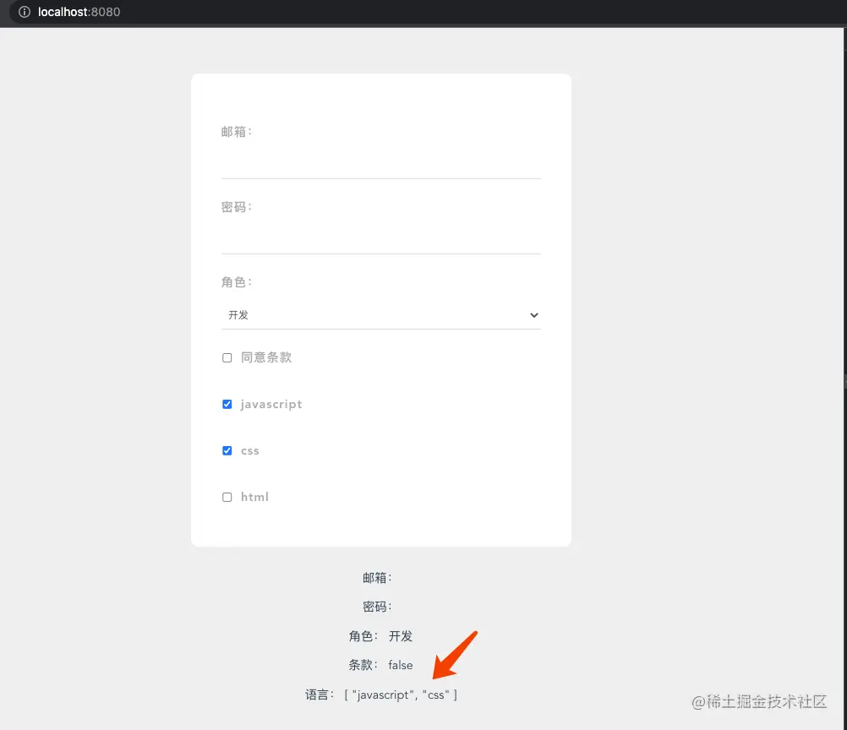Click the css label text
Image resolution: width=847 pixels, height=730 pixels.
[250, 451]
